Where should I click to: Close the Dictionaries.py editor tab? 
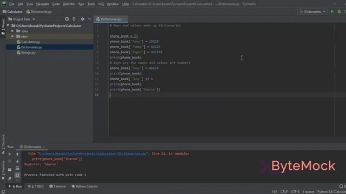[125, 19]
